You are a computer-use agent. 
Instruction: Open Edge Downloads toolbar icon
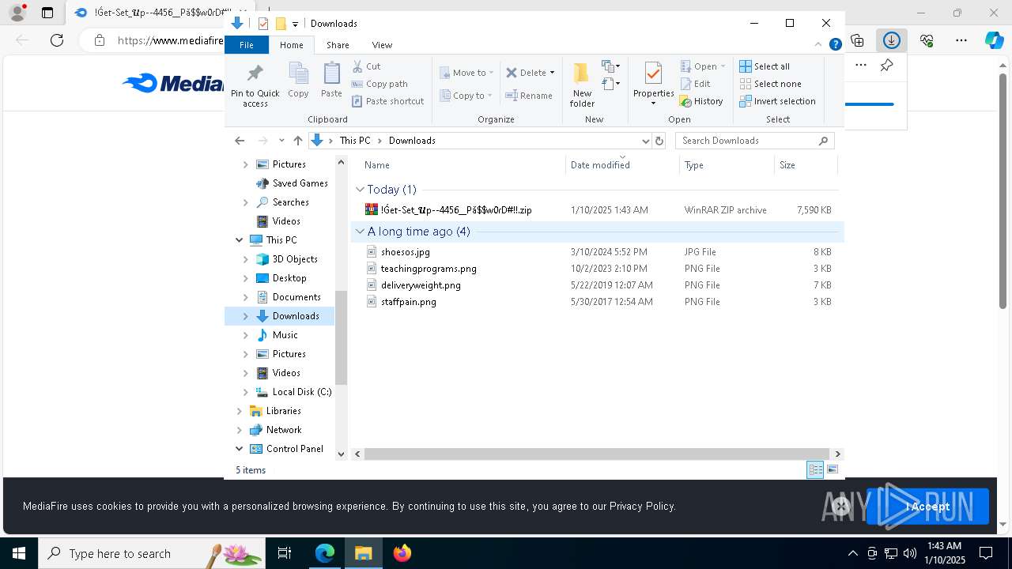click(891, 40)
